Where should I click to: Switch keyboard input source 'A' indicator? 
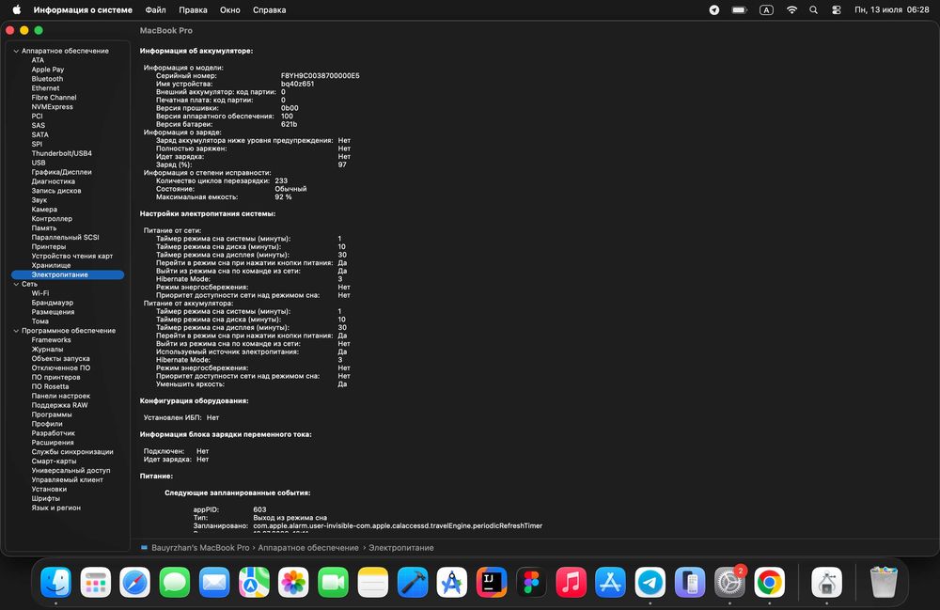pyautogui.click(x=766, y=9)
